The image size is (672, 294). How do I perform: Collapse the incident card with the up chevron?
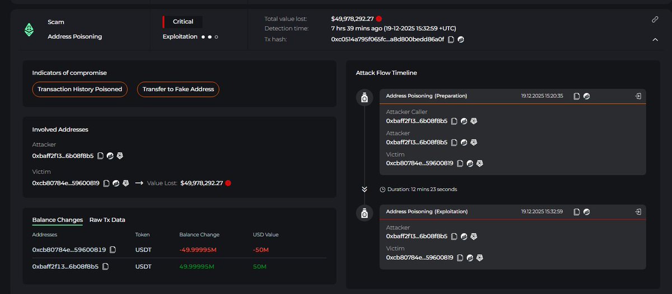pos(655,40)
